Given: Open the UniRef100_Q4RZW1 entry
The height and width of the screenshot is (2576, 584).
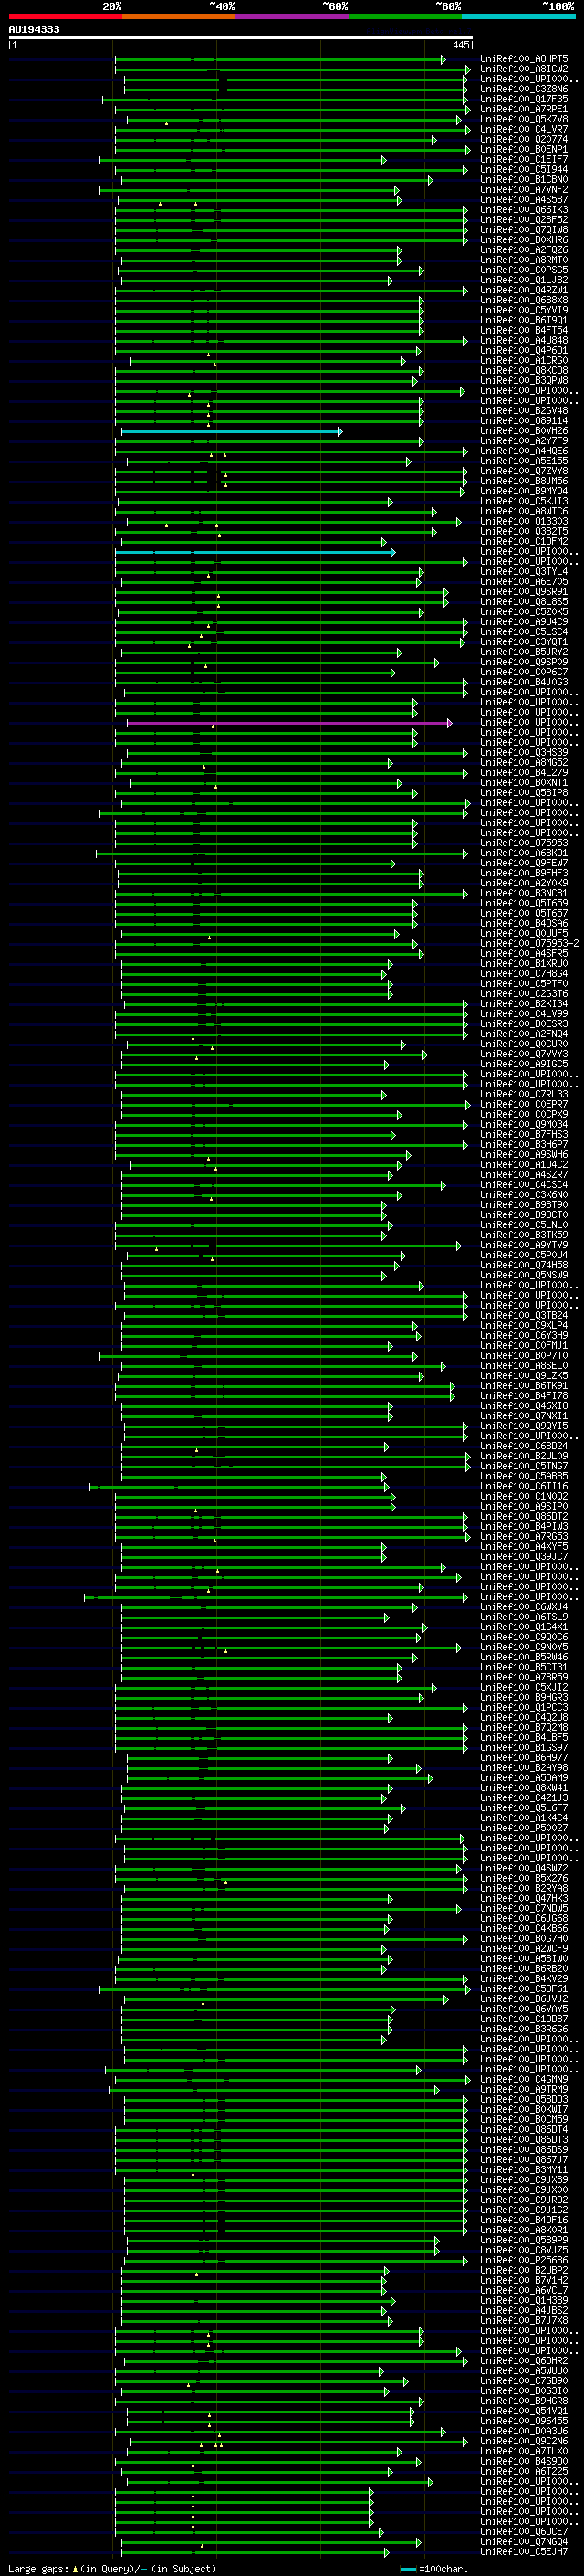Looking at the screenshot, I should [524, 290].
